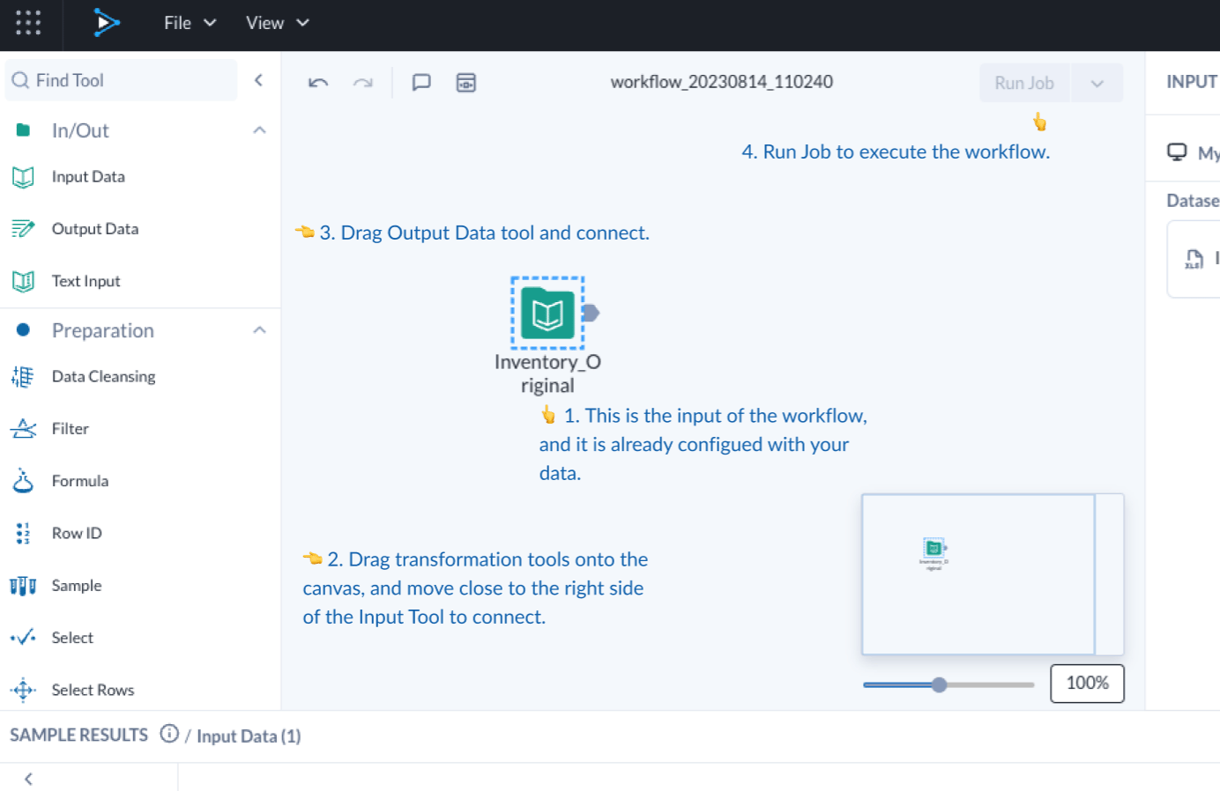
Task: Pick the Formula tool
Action: coord(79,481)
